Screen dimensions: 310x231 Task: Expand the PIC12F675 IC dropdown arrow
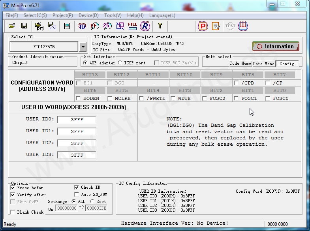click(x=83, y=47)
